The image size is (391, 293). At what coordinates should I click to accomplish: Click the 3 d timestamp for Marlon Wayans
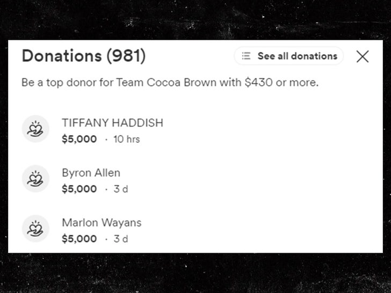[x=121, y=239]
